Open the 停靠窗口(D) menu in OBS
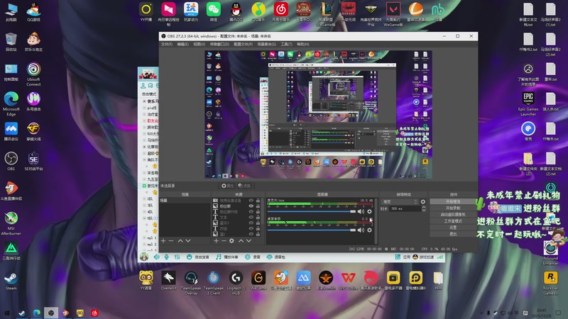 [219, 44]
